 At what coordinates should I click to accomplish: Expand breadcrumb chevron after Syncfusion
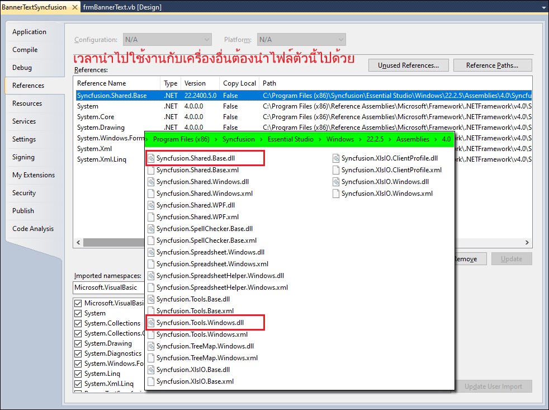point(261,139)
